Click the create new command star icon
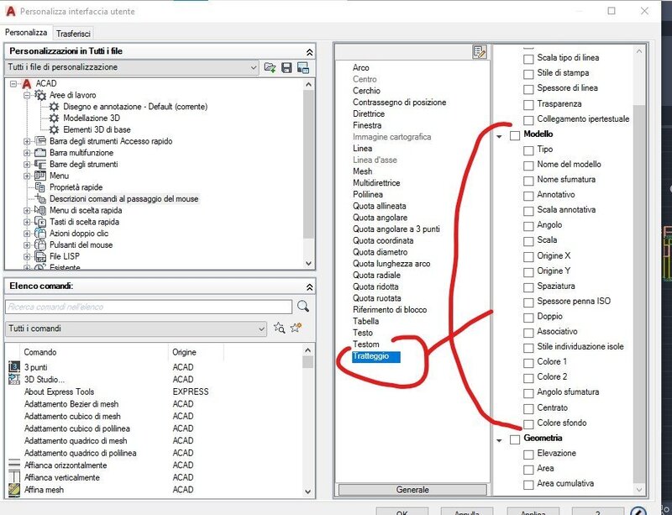 296,328
